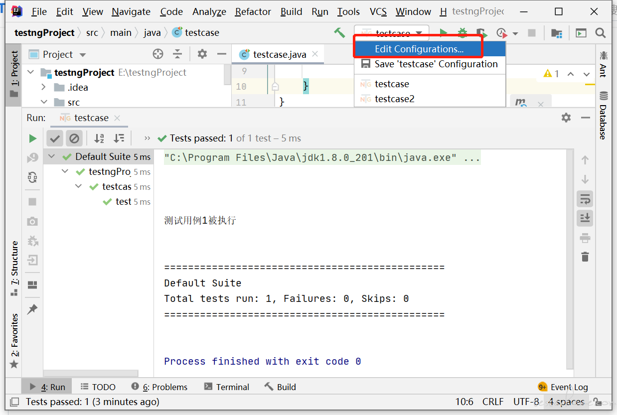Open the TODO tool window
This screenshot has width=617, height=415.
(98, 387)
